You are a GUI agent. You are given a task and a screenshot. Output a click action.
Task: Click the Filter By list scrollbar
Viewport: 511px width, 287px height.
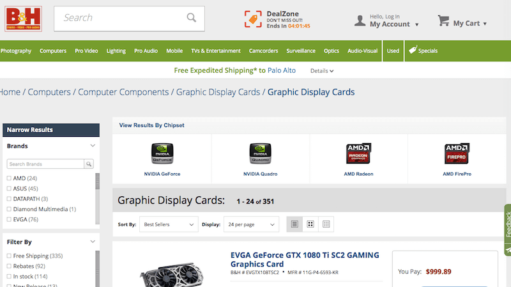point(97,268)
